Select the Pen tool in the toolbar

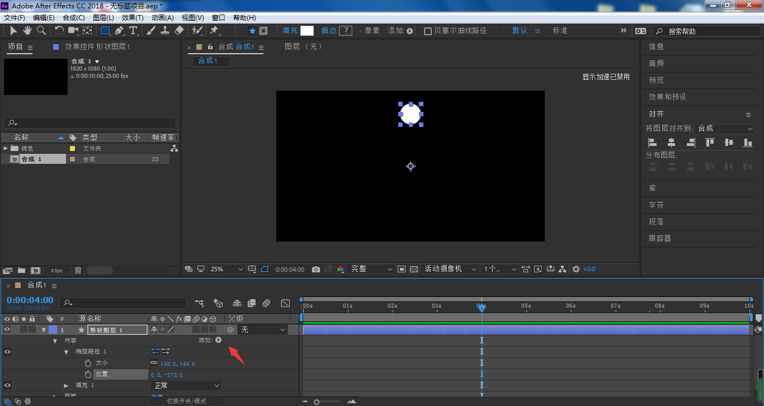click(119, 31)
